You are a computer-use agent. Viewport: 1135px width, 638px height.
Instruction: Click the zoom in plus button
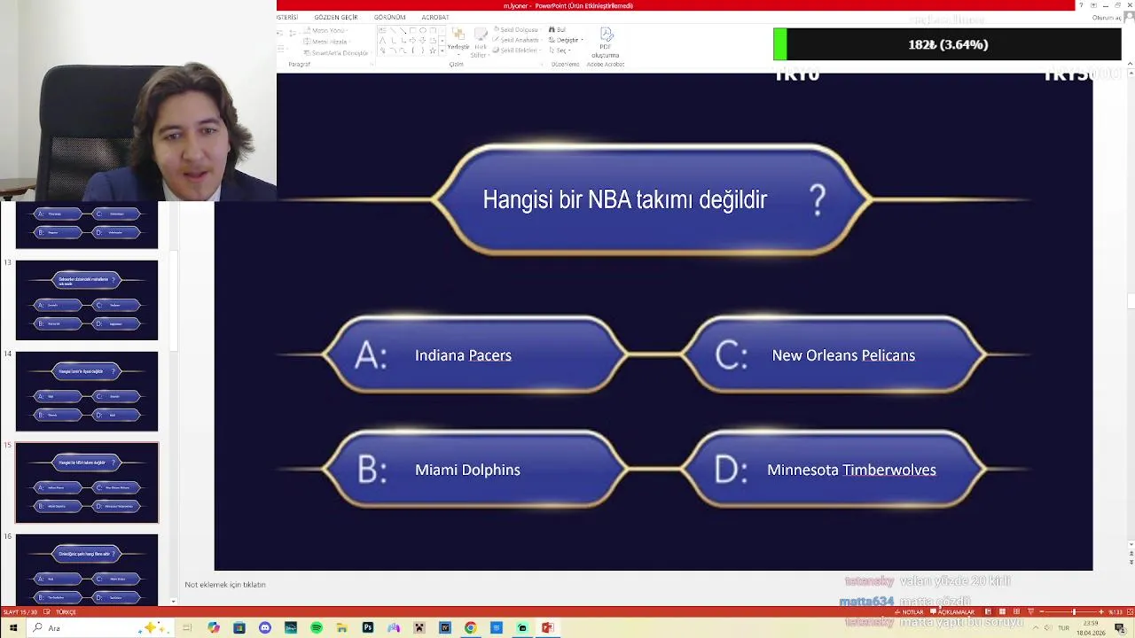click(x=1101, y=611)
